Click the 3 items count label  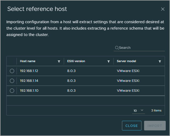(x=156, y=110)
